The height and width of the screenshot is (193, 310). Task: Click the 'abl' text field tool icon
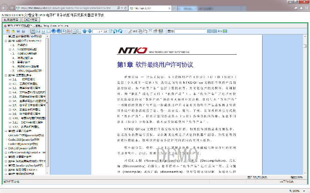(135, 31)
